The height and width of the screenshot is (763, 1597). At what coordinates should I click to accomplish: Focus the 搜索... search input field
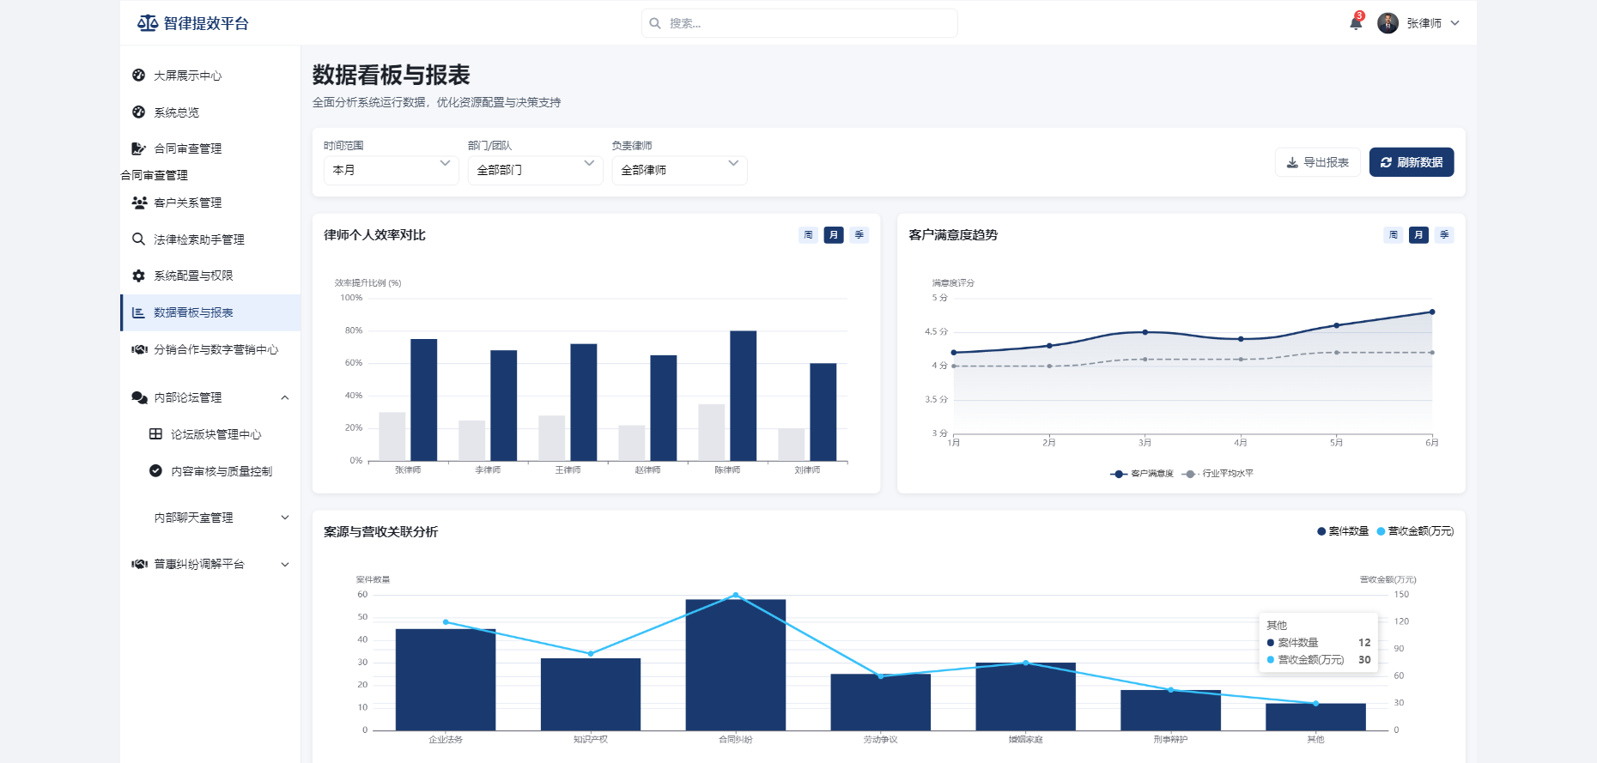pyautogui.click(x=799, y=23)
